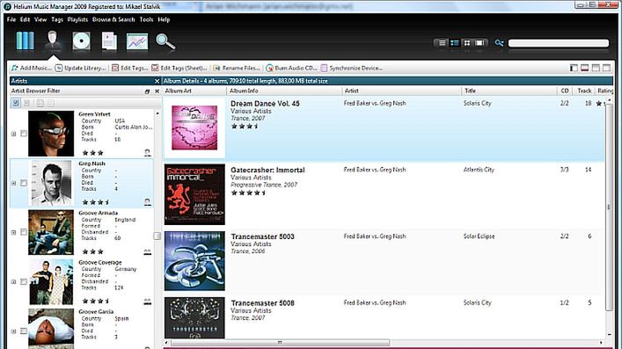Select the Trancemaster 5003 album cover
This screenshot has width=622, height=349.
point(194,260)
